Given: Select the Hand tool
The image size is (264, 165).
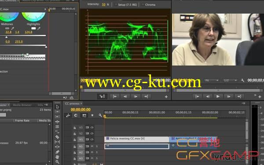Looking at the screenshot, I should pyautogui.click(x=57, y=157).
